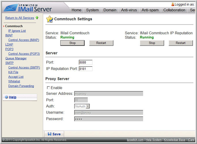
Task: Click the Running status under IP Reputation
Action: (147, 37)
